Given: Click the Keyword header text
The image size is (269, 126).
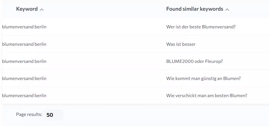Looking at the screenshot, I should [x=27, y=9].
